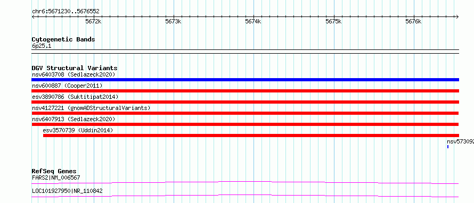The image size is (474, 203).
Task: Click the 6p25.1 cytogenetic band bar
Action: coord(245,51)
